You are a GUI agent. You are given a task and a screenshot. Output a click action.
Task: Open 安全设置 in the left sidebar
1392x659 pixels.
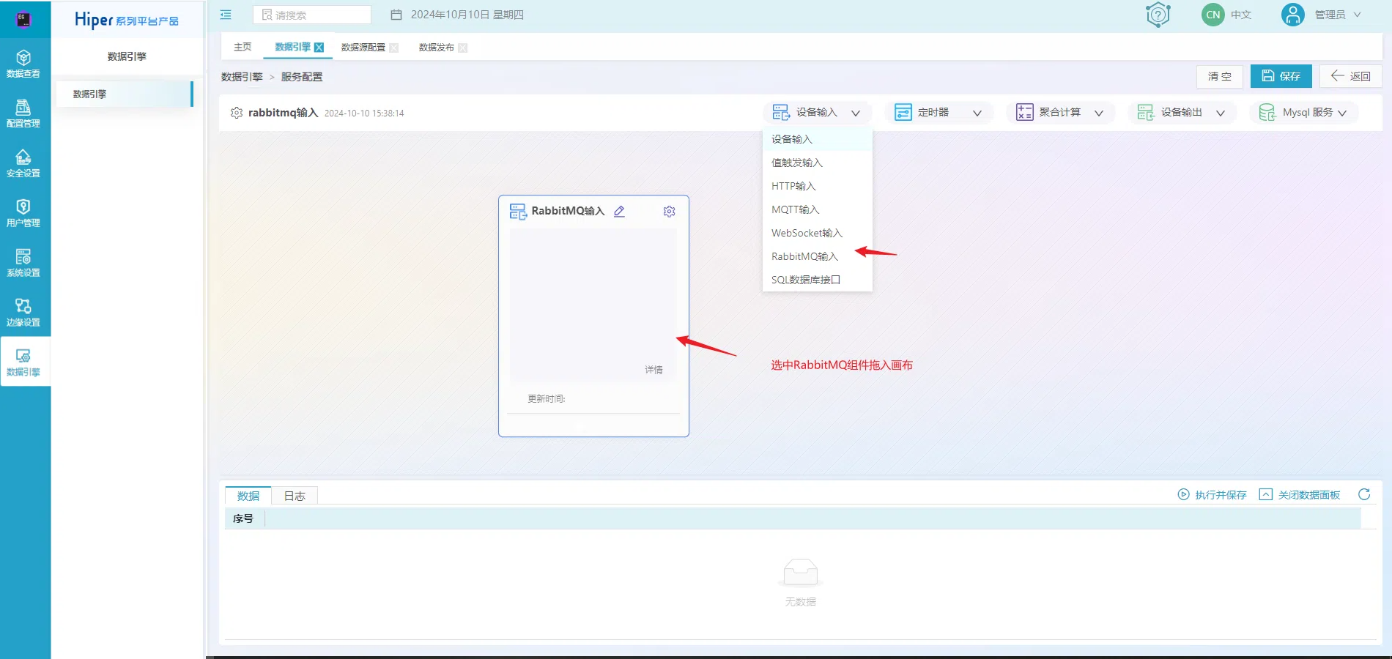23,163
